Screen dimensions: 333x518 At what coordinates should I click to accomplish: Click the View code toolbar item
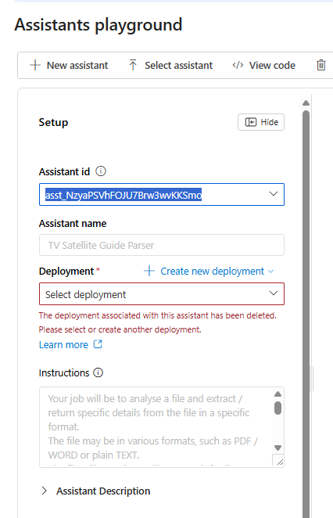tap(263, 65)
